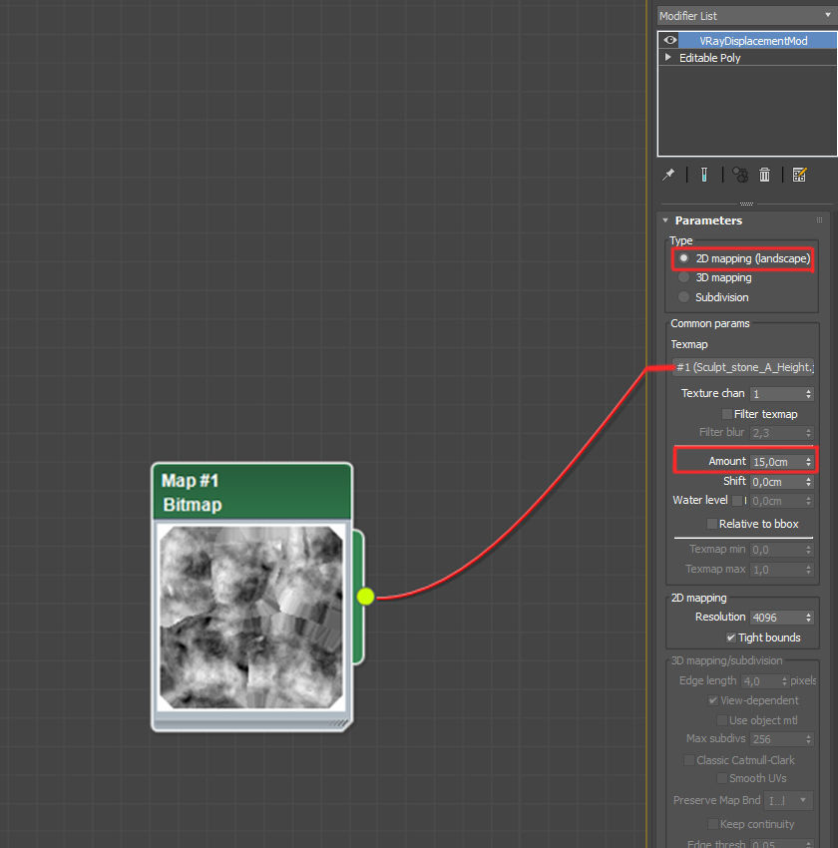Select 3D mapping radio button
Image resolution: width=838 pixels, height=848 pixels.
click(x=684, y=277)
